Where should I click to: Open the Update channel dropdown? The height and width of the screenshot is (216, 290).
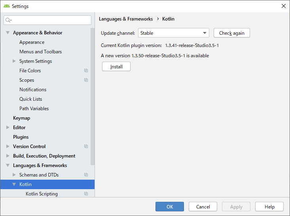(173, 33)
